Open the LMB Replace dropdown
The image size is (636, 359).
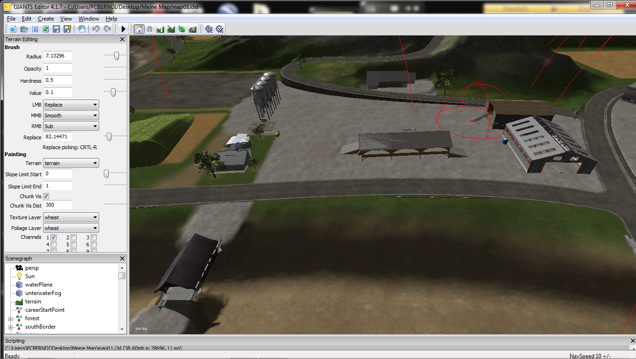coord(71,105)
